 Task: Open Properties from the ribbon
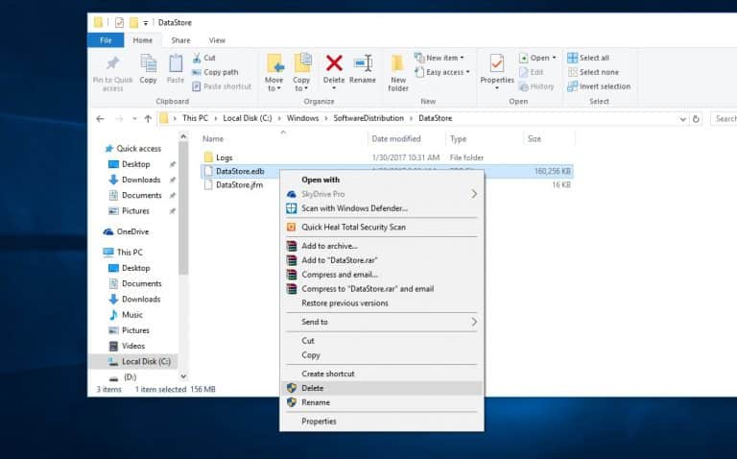(x=497, y=69)
